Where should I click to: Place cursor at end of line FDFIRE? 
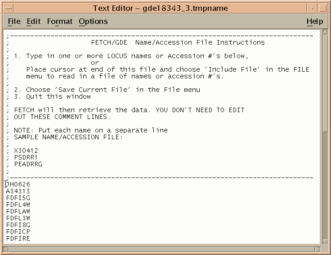pos(31,238)
